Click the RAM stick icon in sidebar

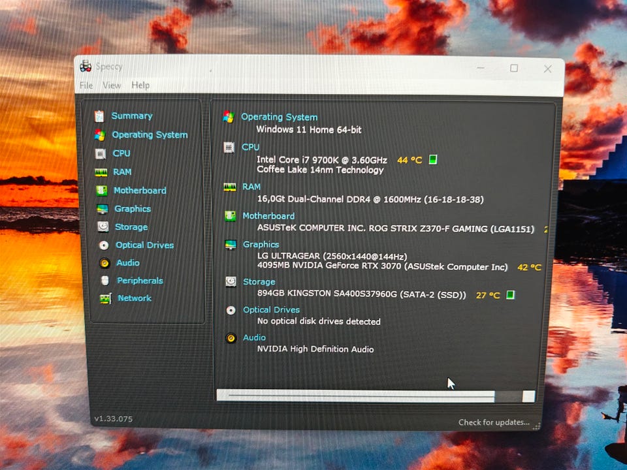click(x=101, y=172)
